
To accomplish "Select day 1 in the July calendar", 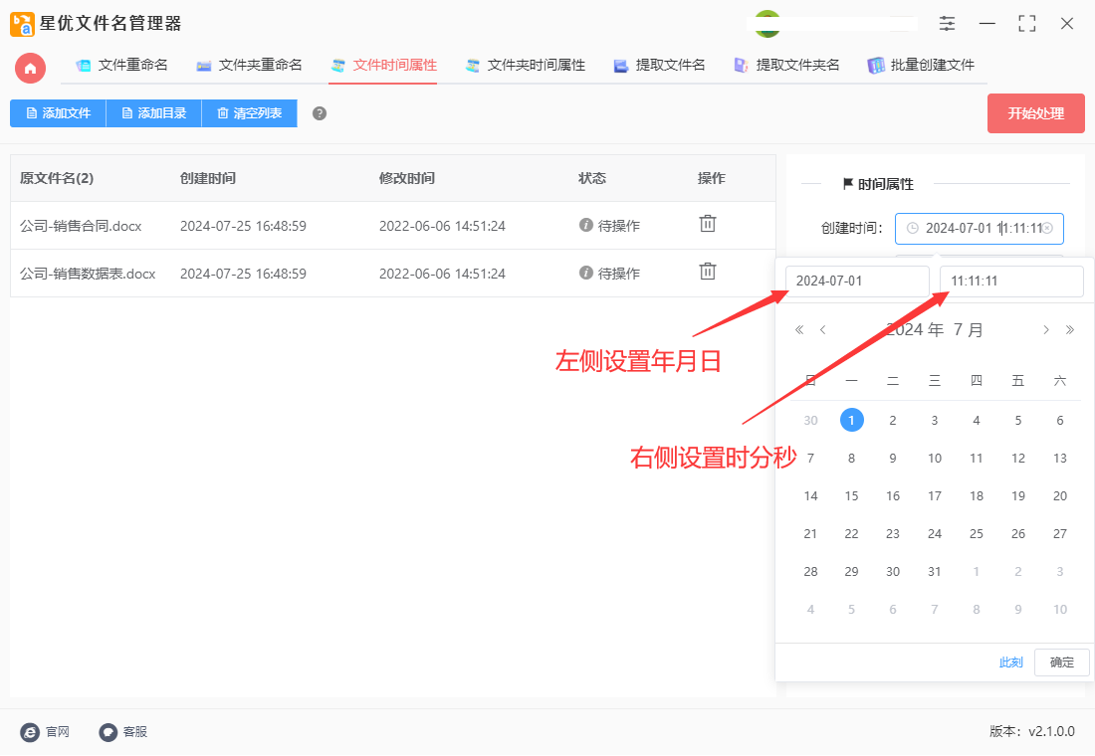I will click(851, 420).
